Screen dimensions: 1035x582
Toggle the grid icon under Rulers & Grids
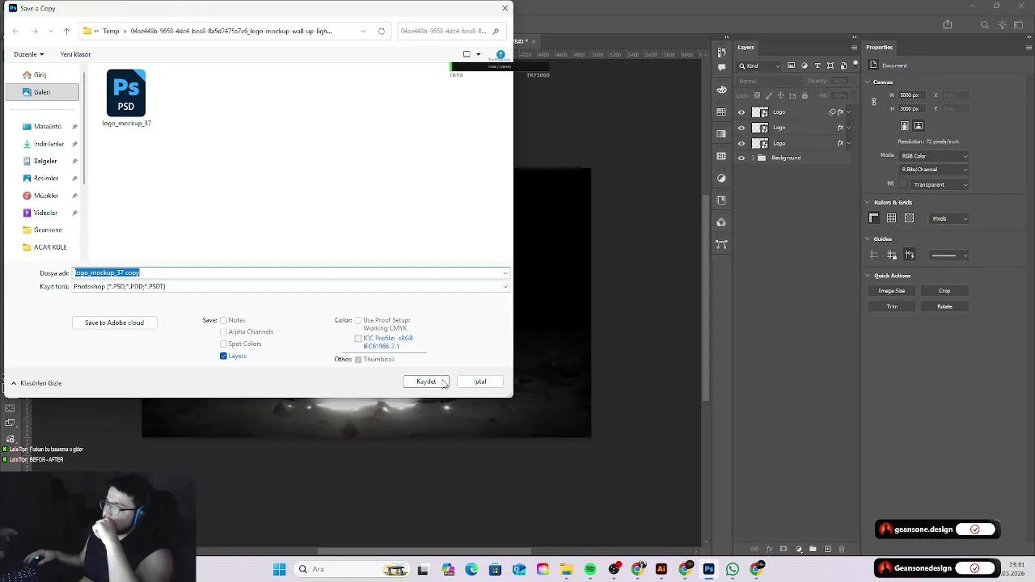coord(891,218)
